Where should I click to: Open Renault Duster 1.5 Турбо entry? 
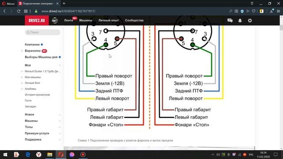click(43, 72)
